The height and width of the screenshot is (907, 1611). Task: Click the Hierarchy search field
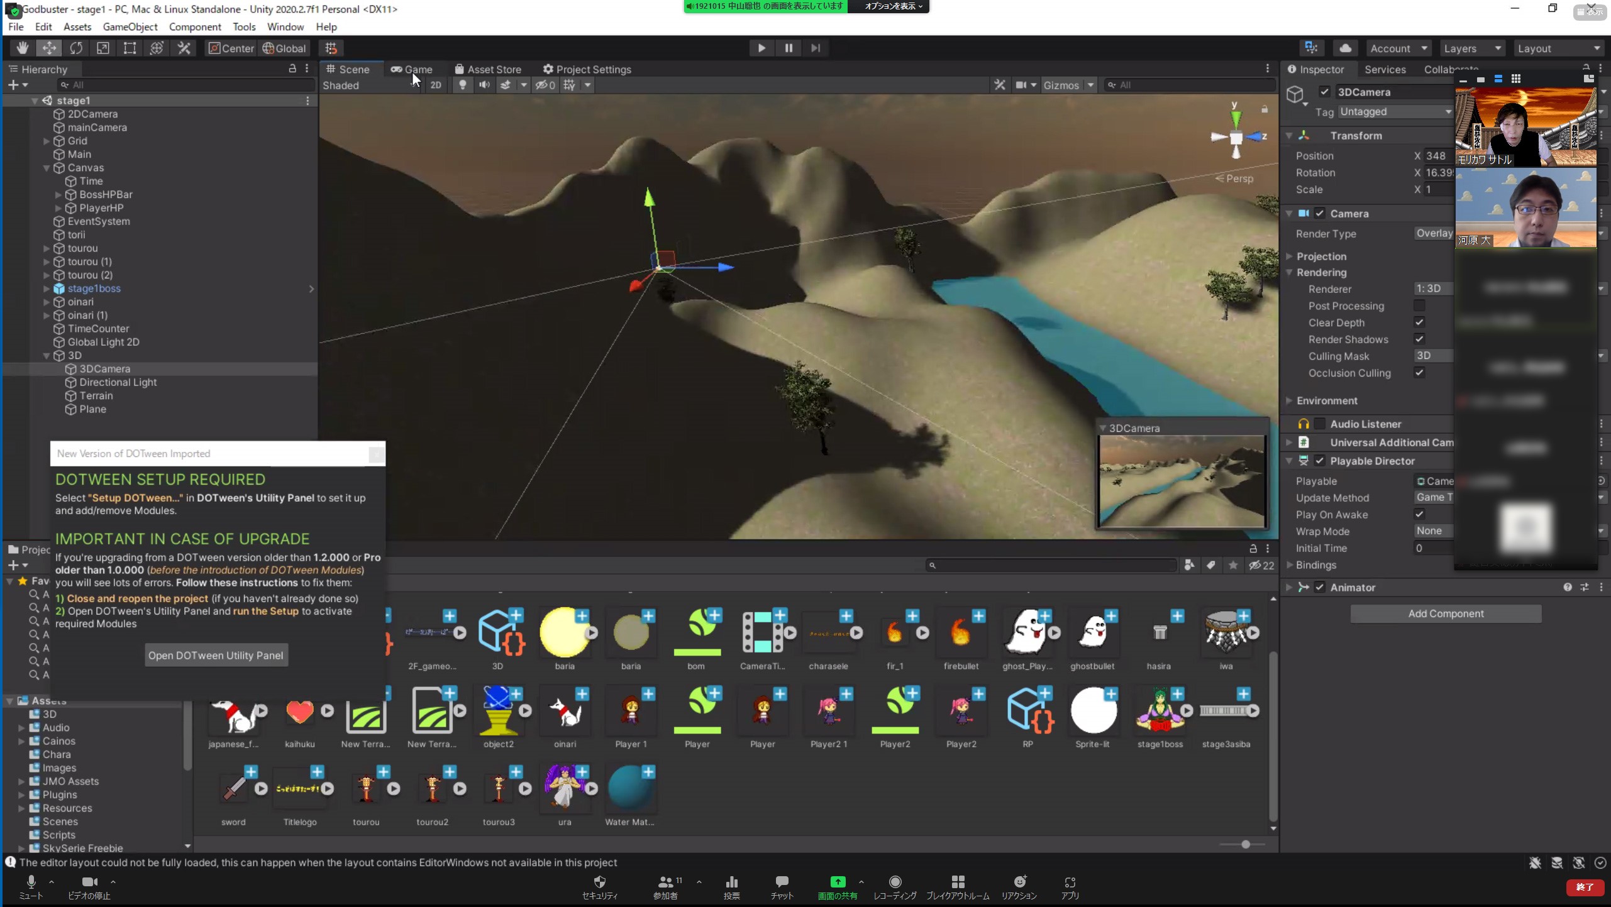[x=185, y=85]
